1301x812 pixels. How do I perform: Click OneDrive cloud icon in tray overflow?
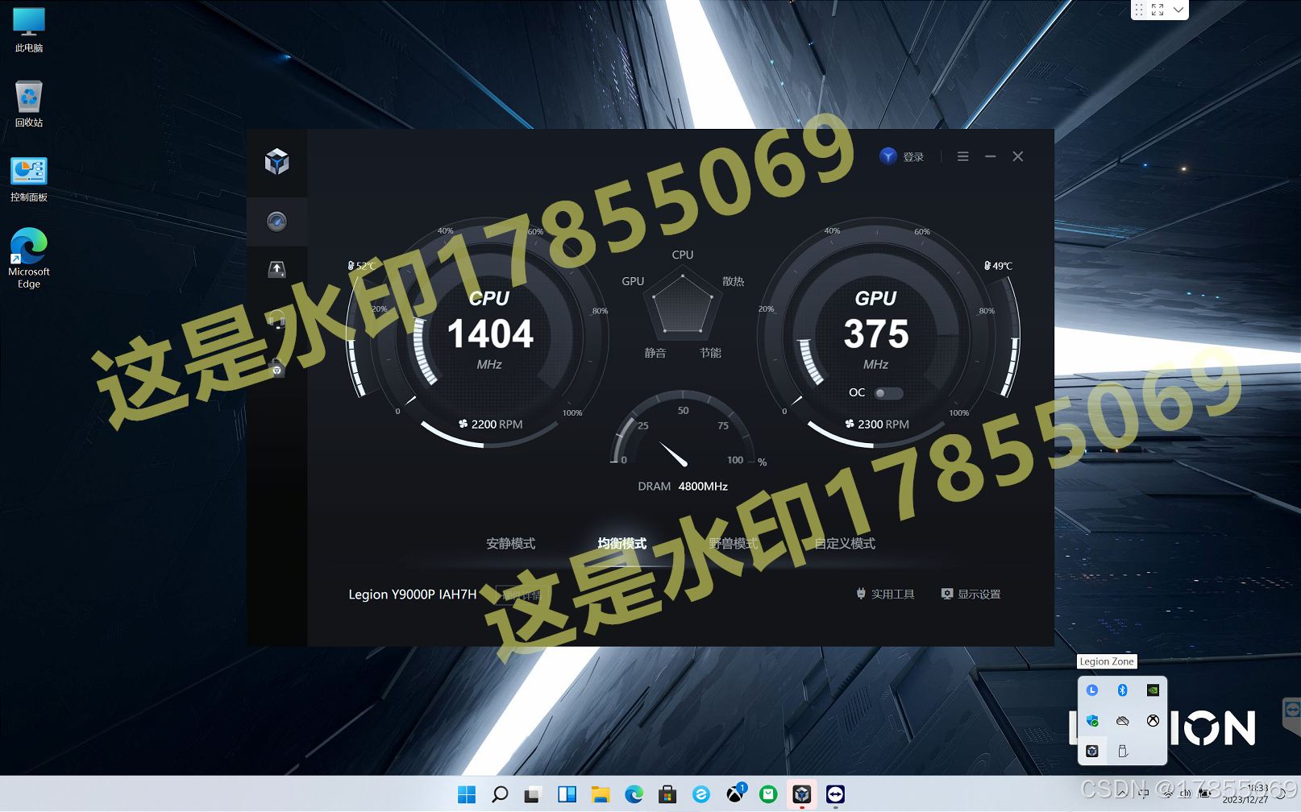point(1122,721)
